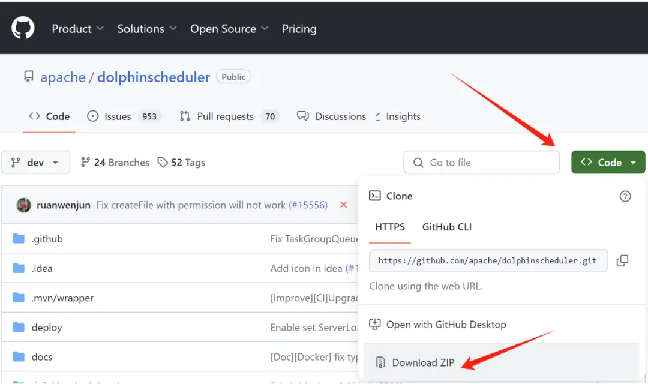Screen dimensions: 648x384
Task: Select the HTTPS clone tab
Action: (390, 227)
